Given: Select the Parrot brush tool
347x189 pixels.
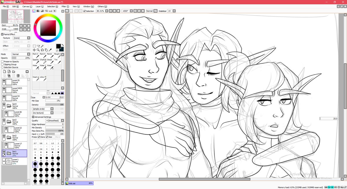Looking at the screenshot, I should click(x=50, y=55).
